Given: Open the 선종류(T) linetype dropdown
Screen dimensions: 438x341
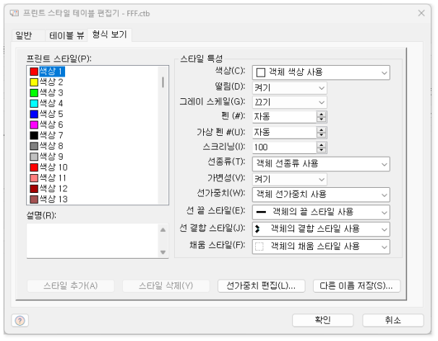Looking at the screenshot, I should [x=321, y=164].
